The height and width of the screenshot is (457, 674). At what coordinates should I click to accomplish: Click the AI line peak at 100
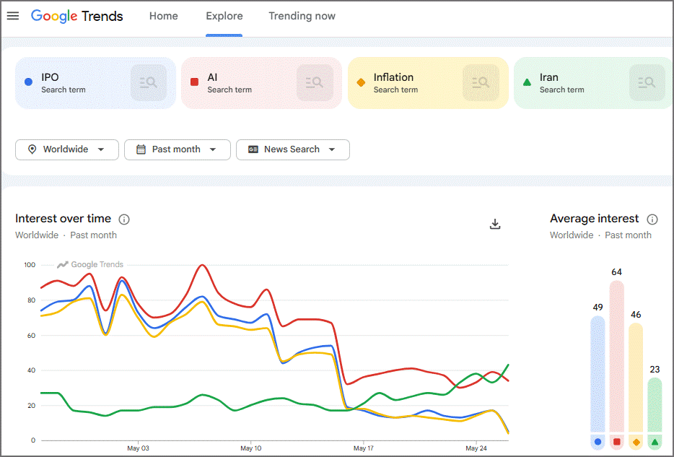coord(201,265)
